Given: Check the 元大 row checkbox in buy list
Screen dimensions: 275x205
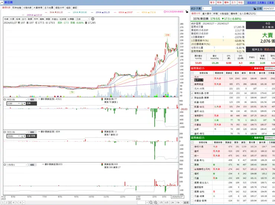Looking at the screenshot, I should 192,79.
